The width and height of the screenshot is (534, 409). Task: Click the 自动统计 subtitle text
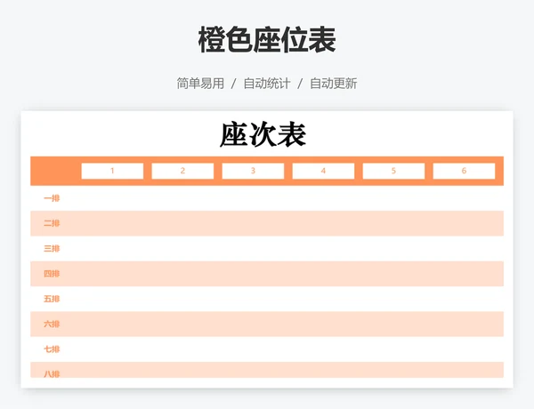[267, 84]
